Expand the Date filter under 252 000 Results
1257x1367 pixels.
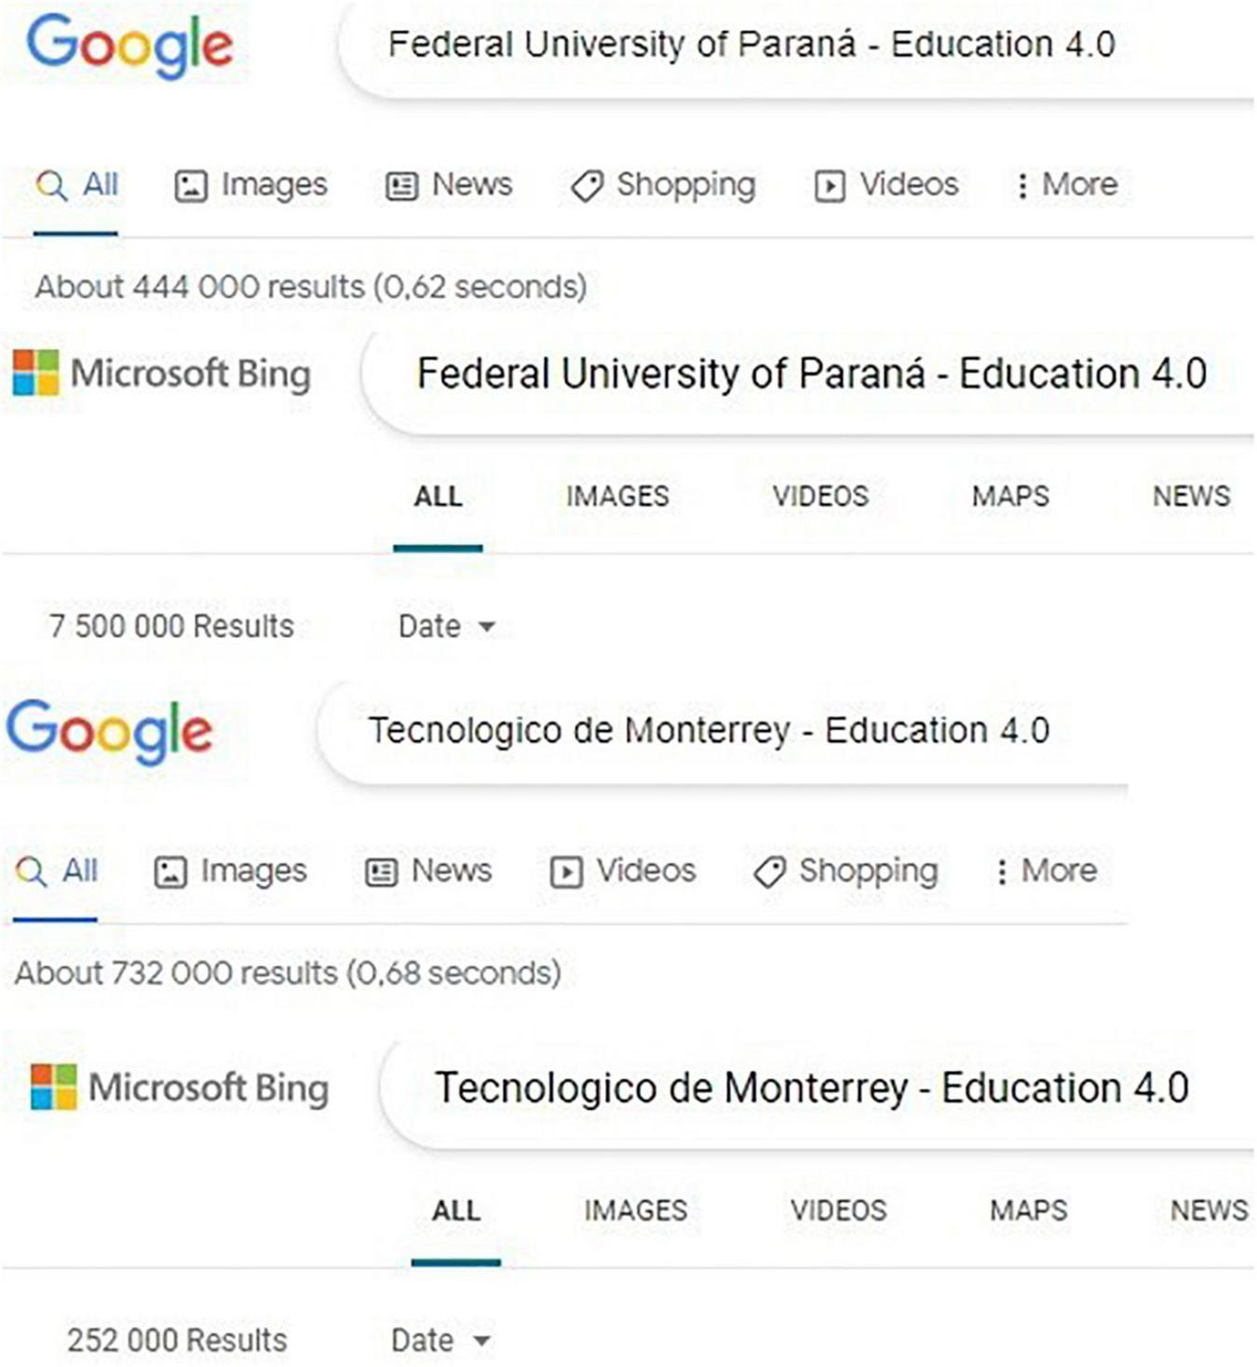[x=439, y=1341]
